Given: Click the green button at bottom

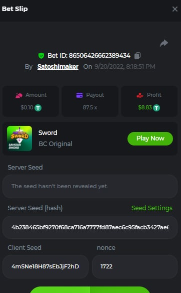Looking at the screenshot, I should tap(90, 289).
